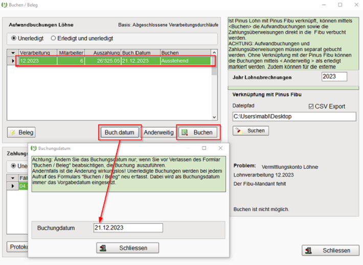The height and width of the screenshot is (265, 363).
Task: Click the Jahr Lohnabrechnungen field showing 2023
Action: tap(334, 76)
